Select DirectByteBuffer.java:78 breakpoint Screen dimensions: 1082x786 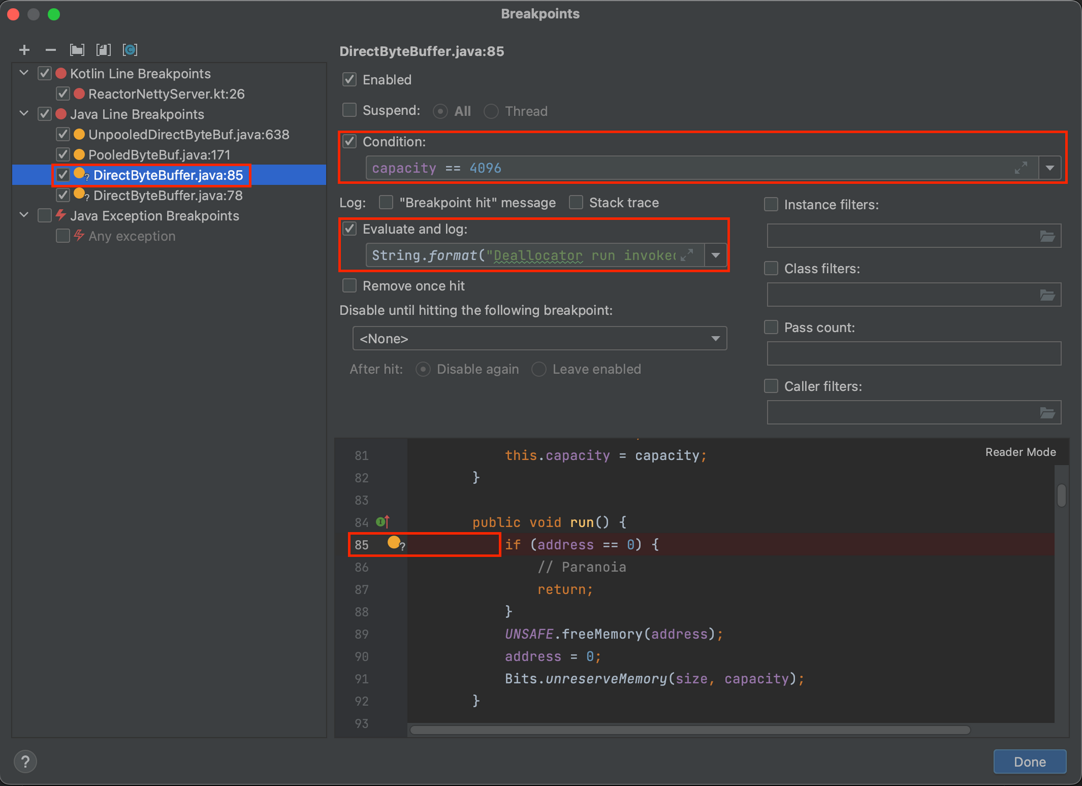pos(168,196)
